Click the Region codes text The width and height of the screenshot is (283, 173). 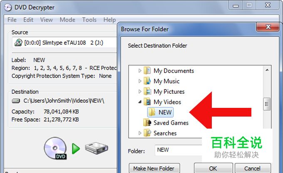pyautogui.click(x=58, y=68)
